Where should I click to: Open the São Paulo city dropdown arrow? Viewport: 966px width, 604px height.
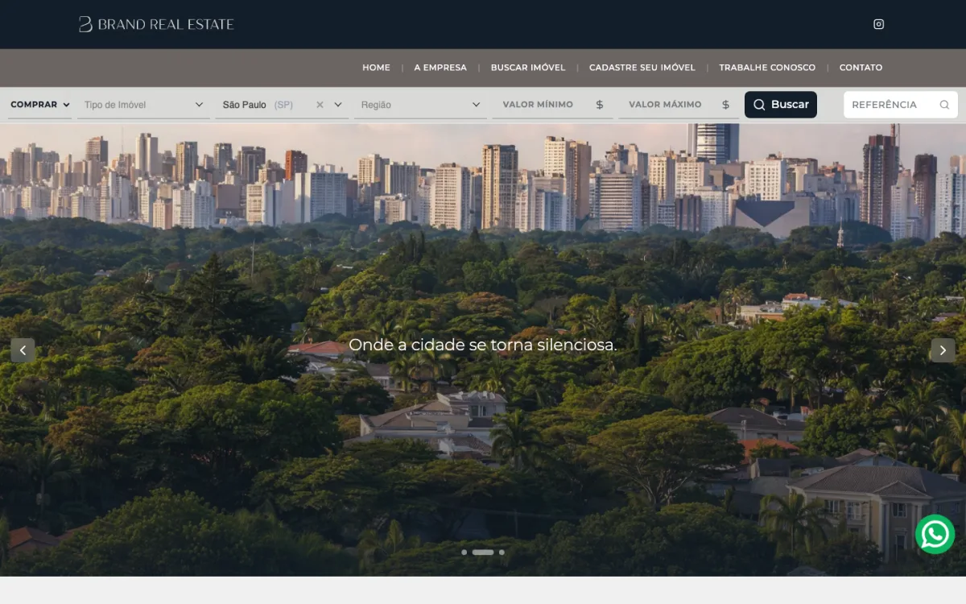[x=338, y=105]
